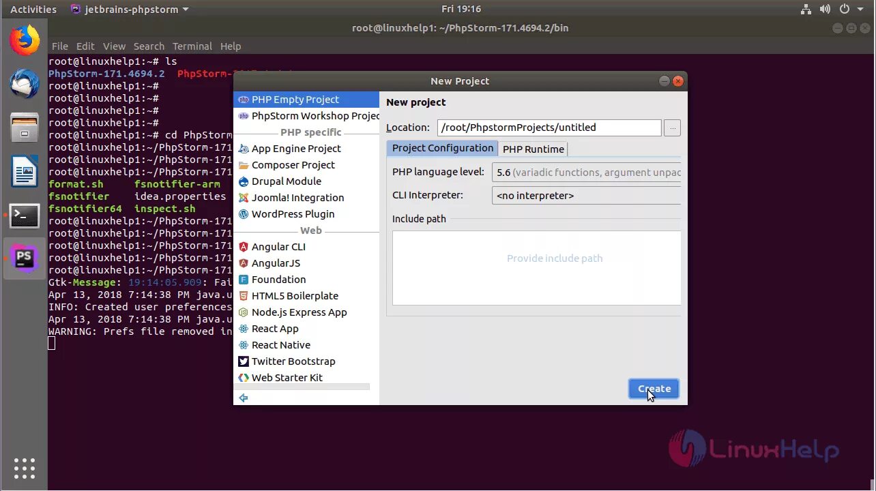Select the Node.js Express App icon
Image resolution: width=876 pixels, height=491 pixels.
point(244,312)
